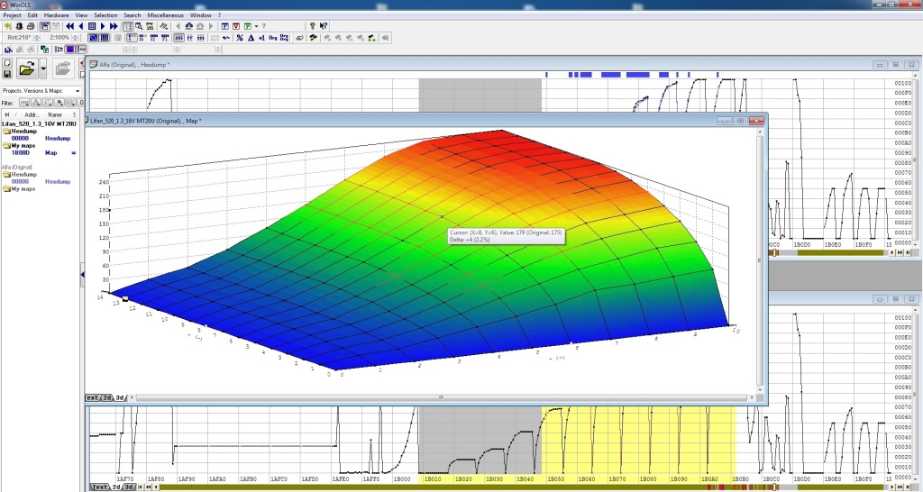Open dropdown beside green P window icon
Image resolution: width=923 pixels, height=492 pixels.
[x=256, y=26]
